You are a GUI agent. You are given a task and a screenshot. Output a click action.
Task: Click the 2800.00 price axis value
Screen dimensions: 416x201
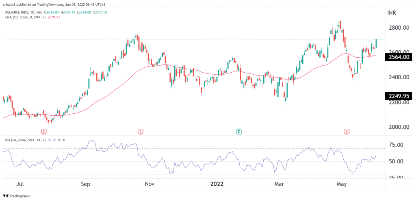click(x=399, y=28)
